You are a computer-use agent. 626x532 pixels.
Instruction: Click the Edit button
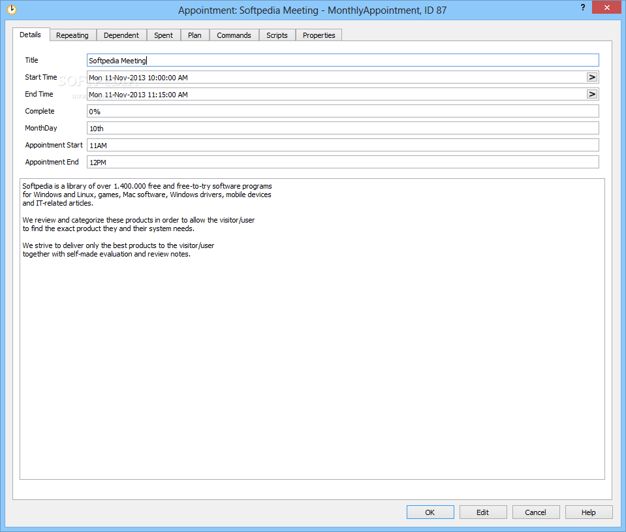[482, 512]
